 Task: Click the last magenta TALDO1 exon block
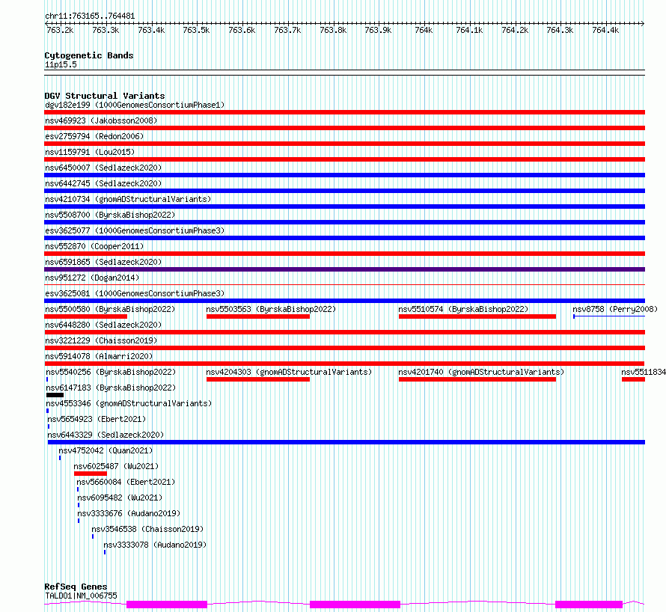tap(589, 605)
